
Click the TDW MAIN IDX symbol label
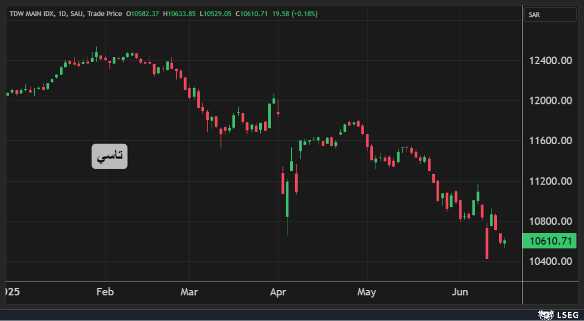[33, 14]
